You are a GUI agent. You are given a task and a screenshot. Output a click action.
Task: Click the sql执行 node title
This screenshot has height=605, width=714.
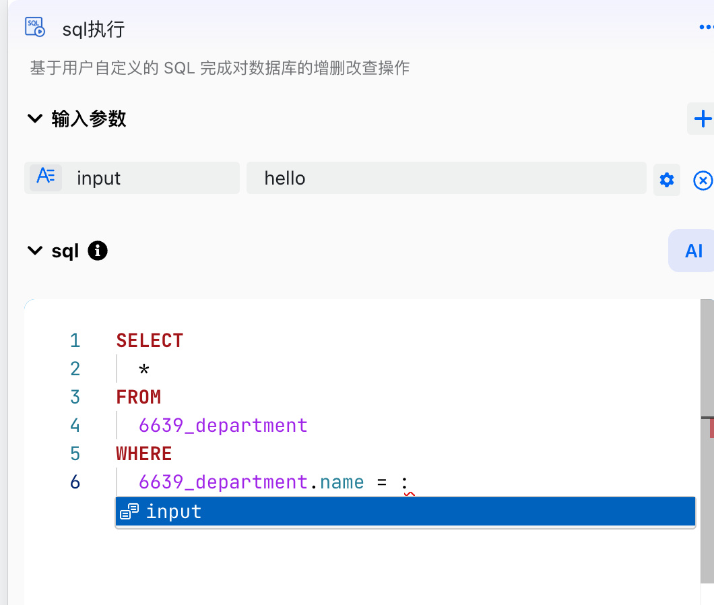coord(94,30)
